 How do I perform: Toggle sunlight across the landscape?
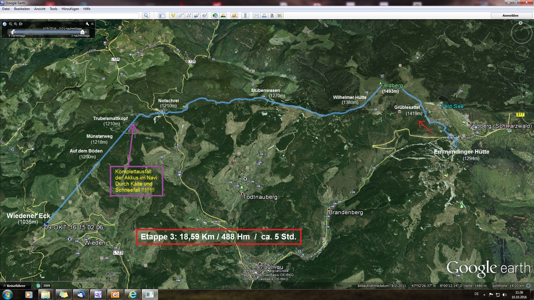[x=223, y=16]
